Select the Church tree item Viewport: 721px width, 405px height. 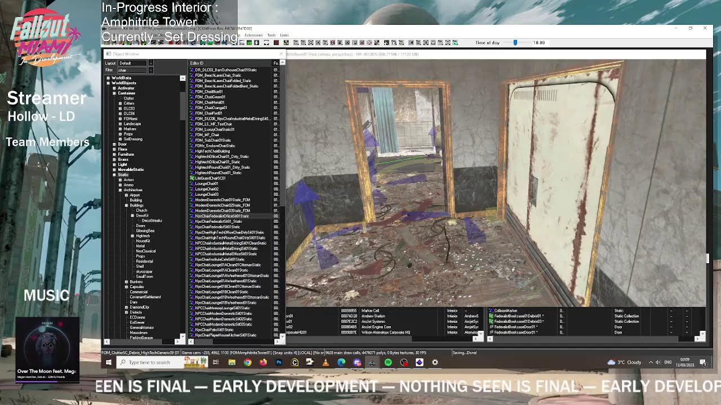[x=141, y=210]
